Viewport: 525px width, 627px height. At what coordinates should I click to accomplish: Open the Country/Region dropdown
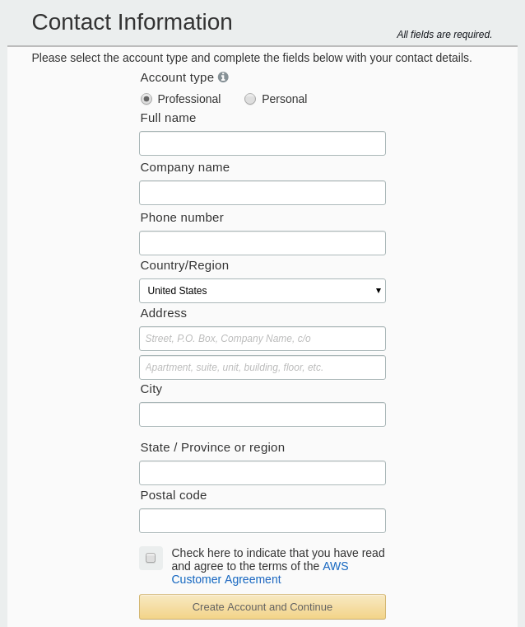click(262, 291)
